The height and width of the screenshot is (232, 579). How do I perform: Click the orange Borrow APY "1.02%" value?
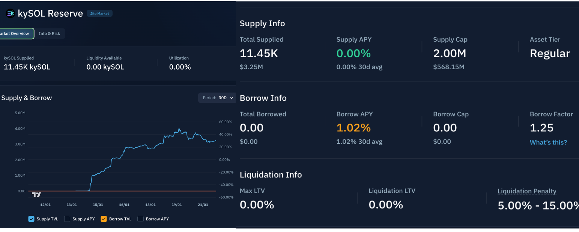(x=353, y=128)
